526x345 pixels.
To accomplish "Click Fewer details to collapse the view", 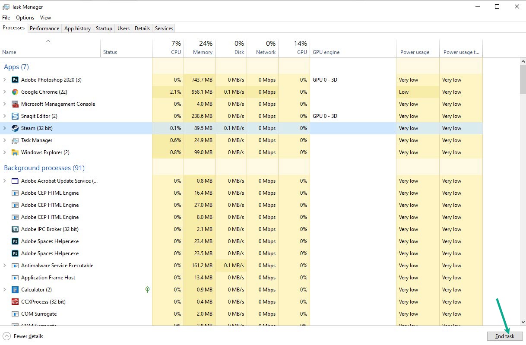I will coord(23,336).
